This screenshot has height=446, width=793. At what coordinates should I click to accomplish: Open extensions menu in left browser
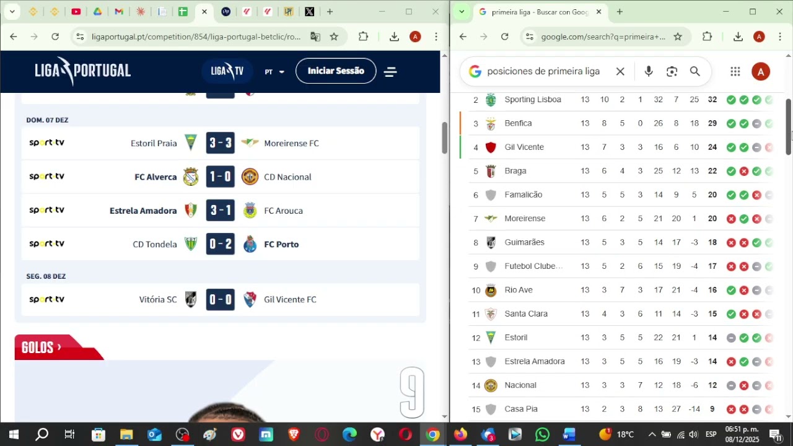[x=364, y=37]
